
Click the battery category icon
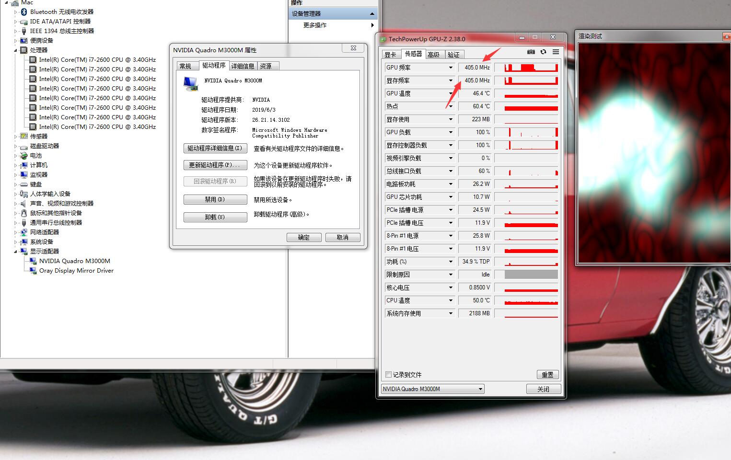pyautogui.click(x=24, y=155)
